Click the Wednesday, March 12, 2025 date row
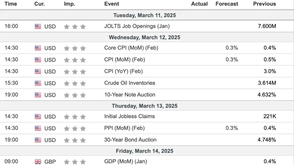 pyautogui.click(x=144, y=37)
